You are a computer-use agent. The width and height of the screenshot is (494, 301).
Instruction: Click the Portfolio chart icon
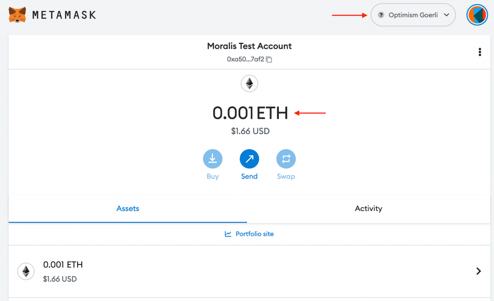pyautogui.click(x=228, y=234)
